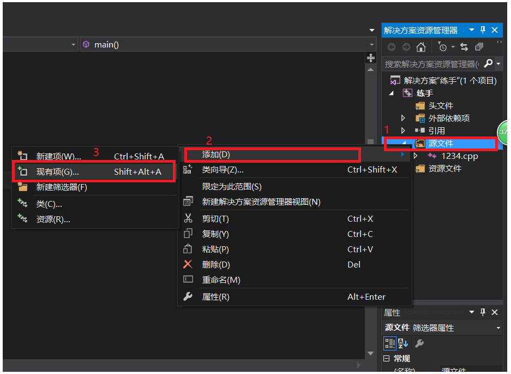Select 类向导(Z)... in context menu
The height and width of the screenshot is (374, 511).
coord(294,170)
